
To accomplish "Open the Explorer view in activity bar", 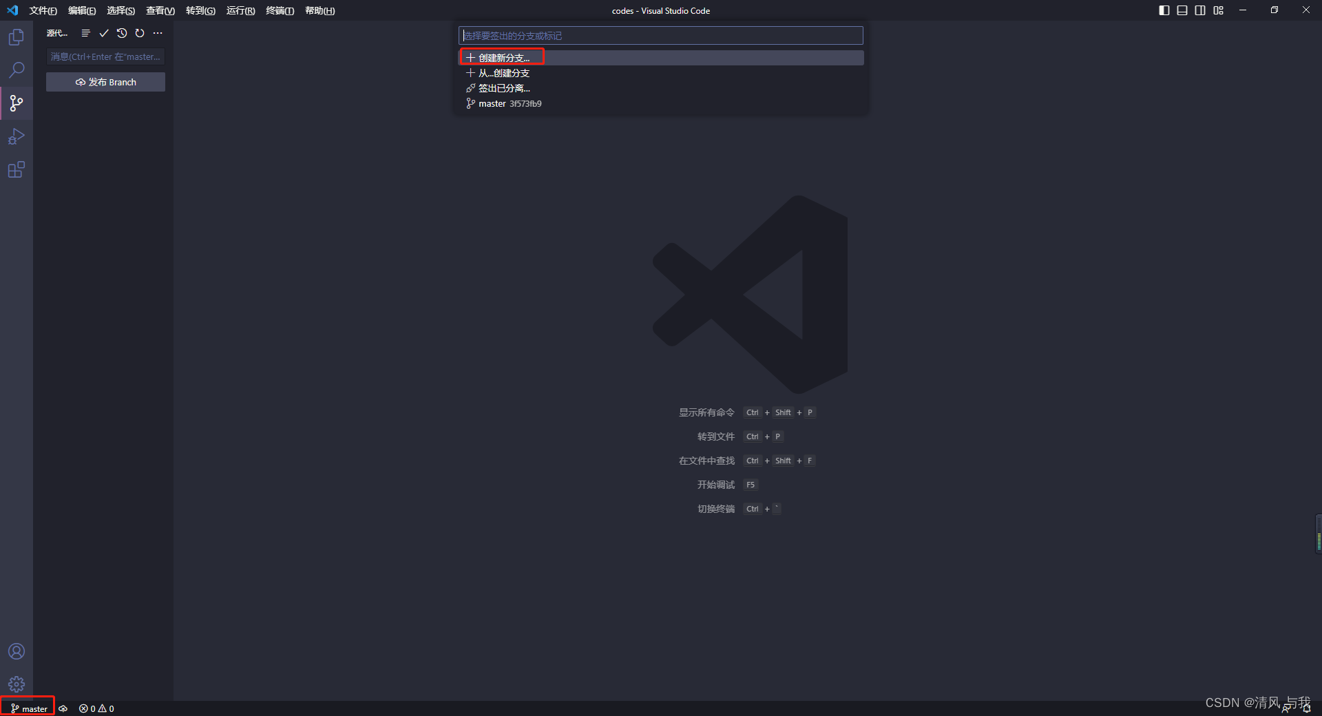I will click(17, 37).
